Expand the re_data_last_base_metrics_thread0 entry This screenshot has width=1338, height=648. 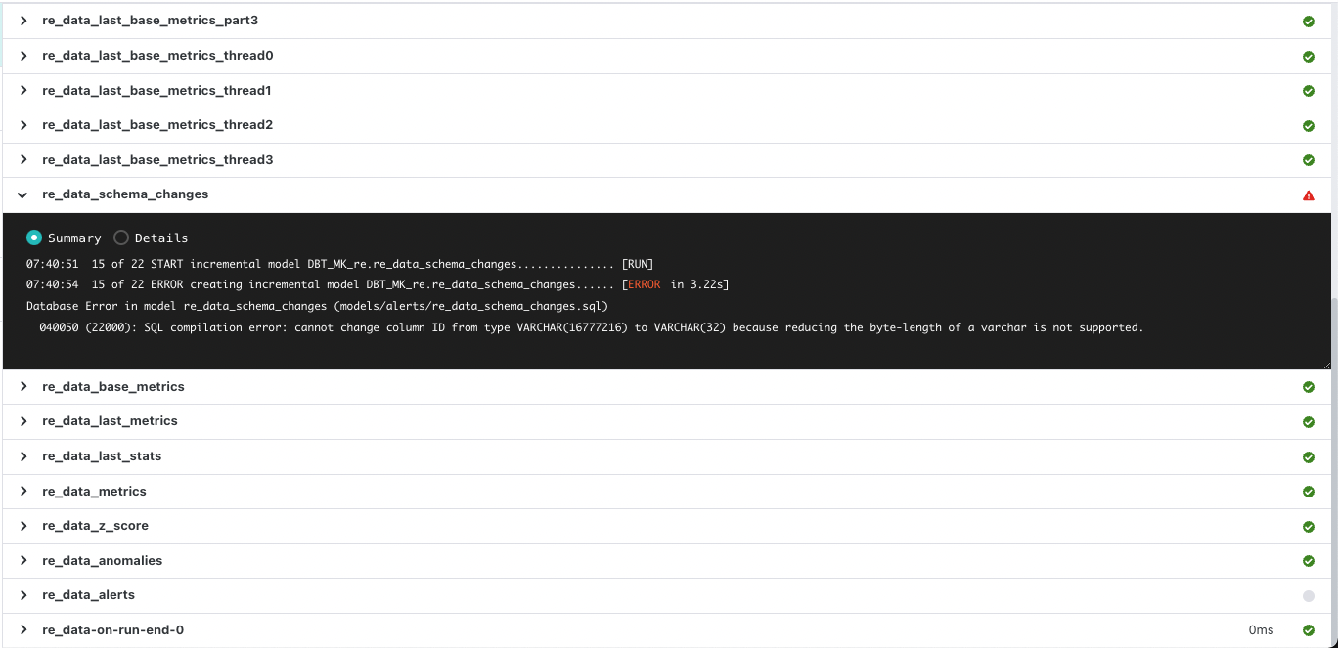point(22,56)
